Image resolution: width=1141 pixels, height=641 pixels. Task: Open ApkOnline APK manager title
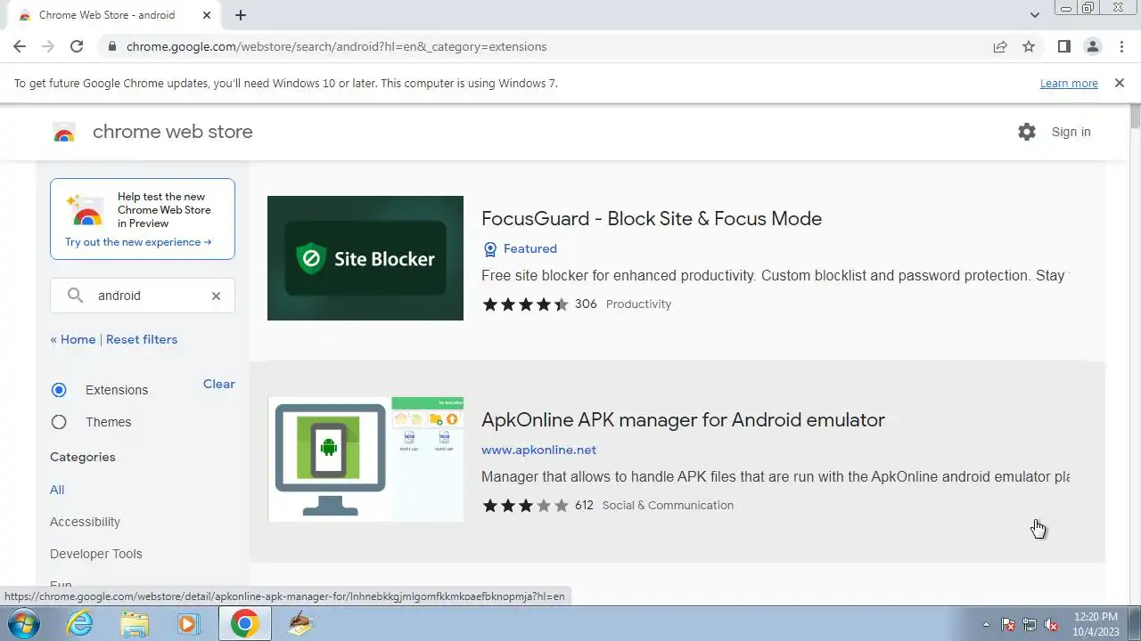[683, 420]
